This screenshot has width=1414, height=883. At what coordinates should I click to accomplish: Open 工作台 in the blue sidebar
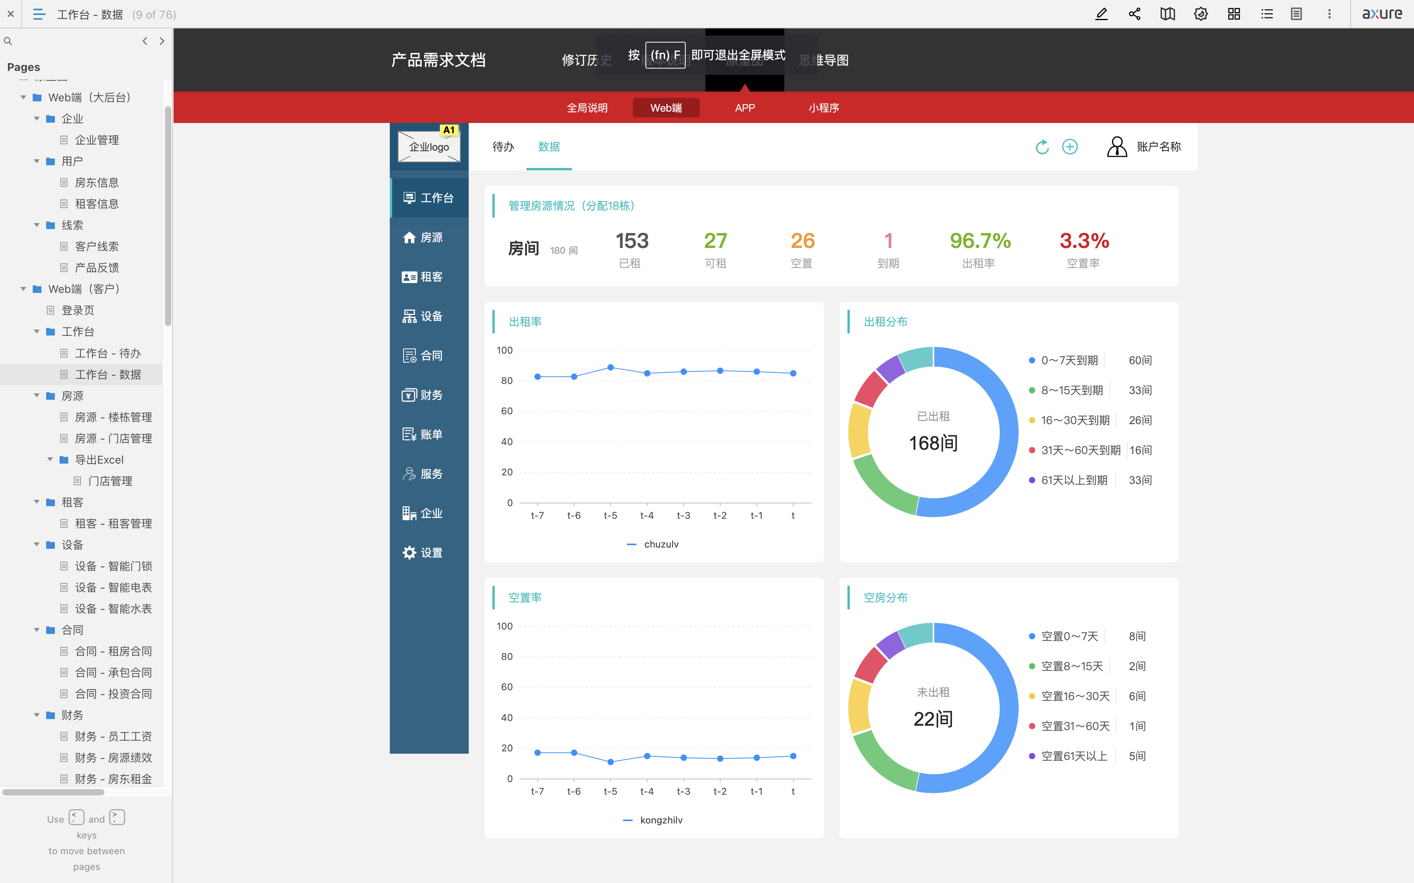[x=429, y=198]
